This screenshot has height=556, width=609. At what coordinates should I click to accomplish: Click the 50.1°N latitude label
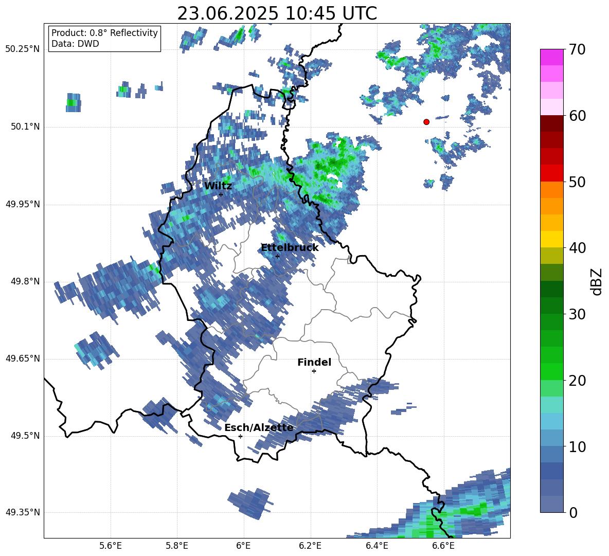coord(25,127)
